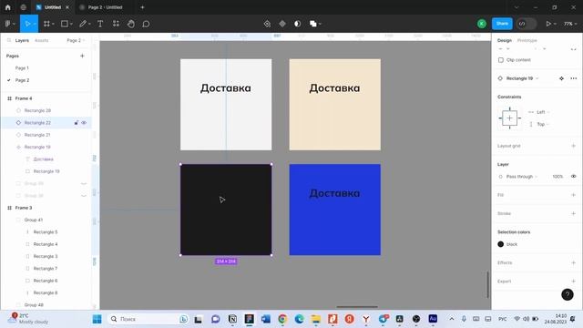Image resolution: width=583 pixels, height=328 pixels.
Task: Toggle layer visibility eye in Layer section
Action: pos(573,176)
